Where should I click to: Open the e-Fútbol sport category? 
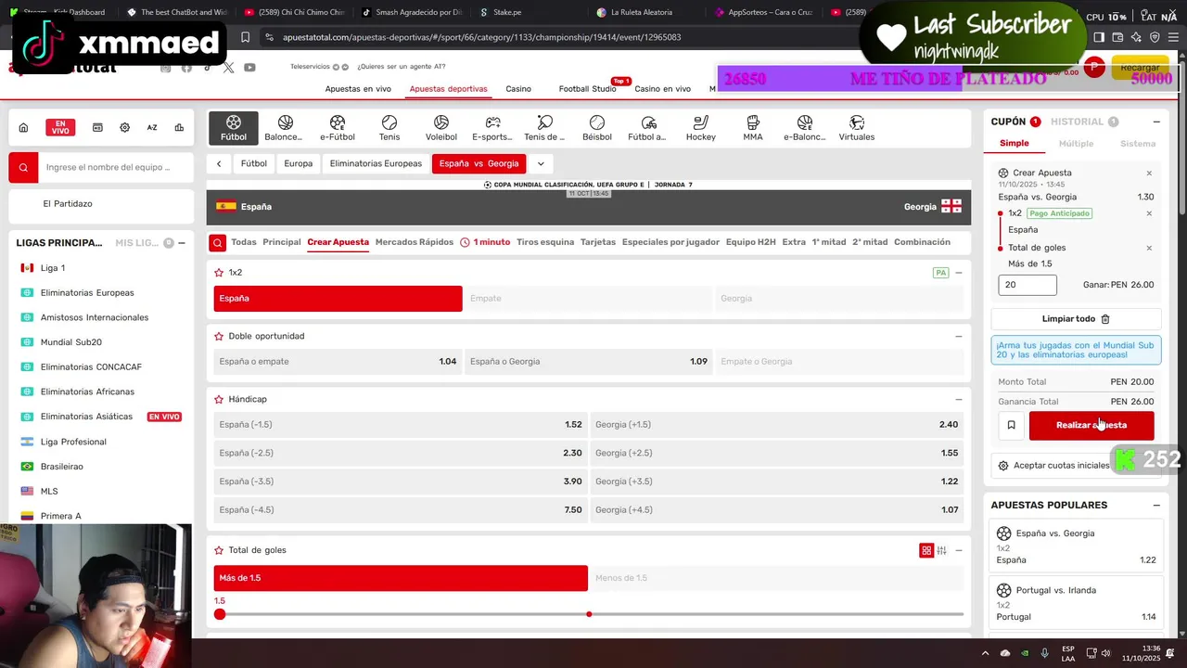pyautogui.click(x=338, y=128)
